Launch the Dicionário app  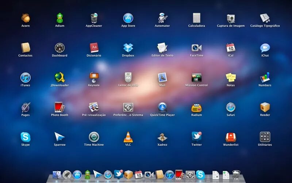(94, 48)
